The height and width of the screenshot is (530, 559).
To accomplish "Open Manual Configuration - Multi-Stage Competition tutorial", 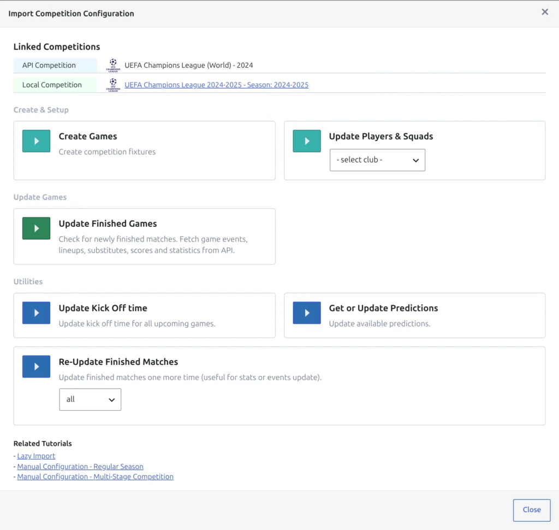I will 95,476.
